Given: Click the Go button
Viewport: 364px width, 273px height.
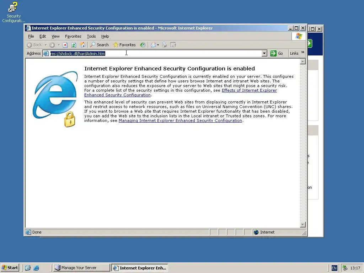Looking at the screenshot, I should pos(277,53).
